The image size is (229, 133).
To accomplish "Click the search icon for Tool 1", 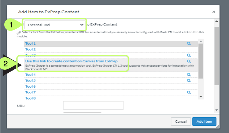I will pos(189,44).
